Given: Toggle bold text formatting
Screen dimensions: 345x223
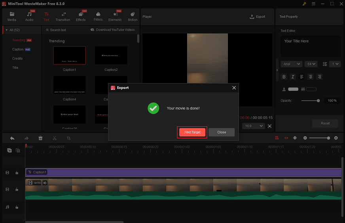Looking at the screenshot, I should click(284, 77).
